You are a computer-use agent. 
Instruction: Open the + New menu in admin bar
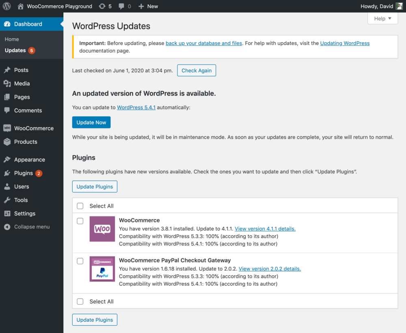click(x=148, y=6)
